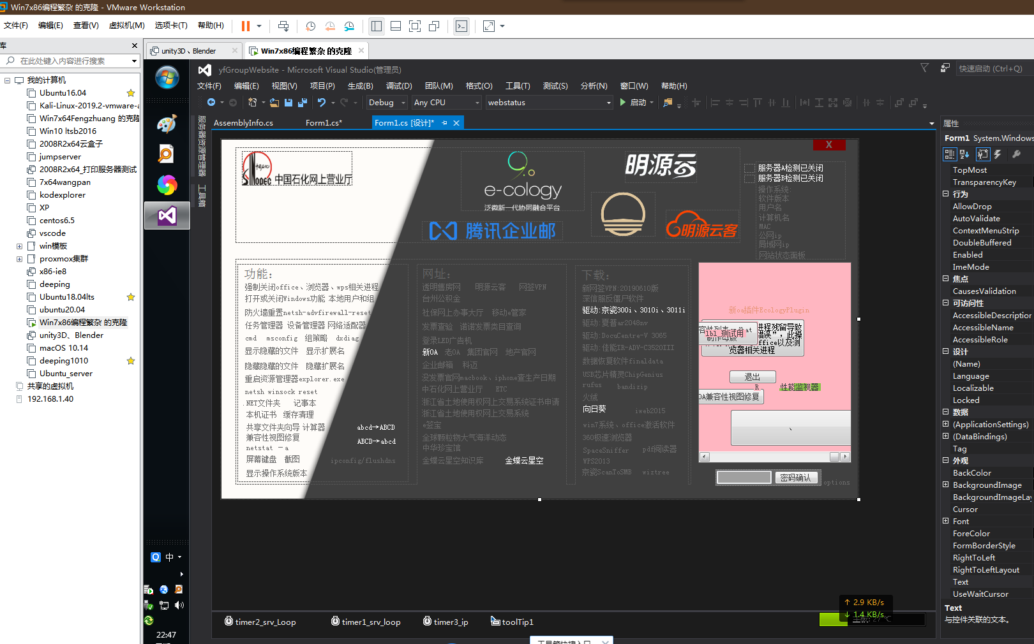This screenshot has height=644, width=1034.
Task: Open the VMware power options dropdown arrow
Action: (259, 26)
